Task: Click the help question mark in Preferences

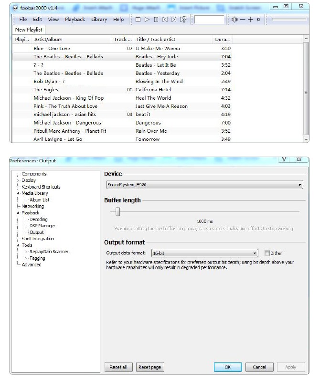Action: (284, 159)
